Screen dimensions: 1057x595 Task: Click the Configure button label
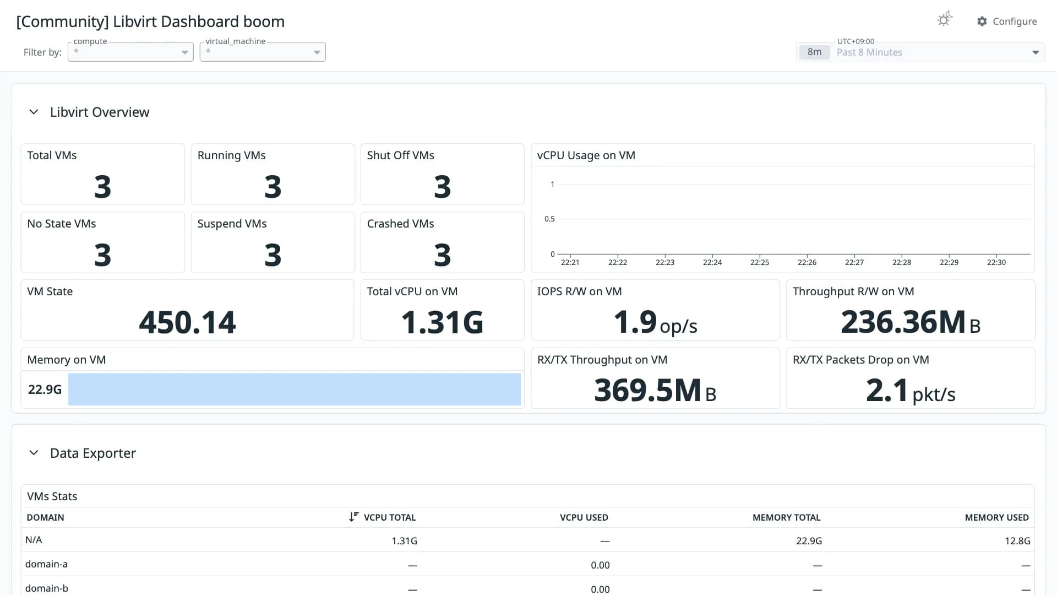pyautogui.click(x=1015, y=21)
